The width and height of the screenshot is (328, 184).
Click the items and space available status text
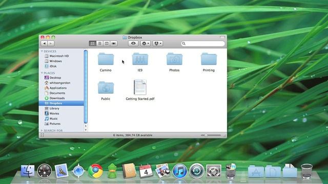pyautogui.click(x=133, y=135)
